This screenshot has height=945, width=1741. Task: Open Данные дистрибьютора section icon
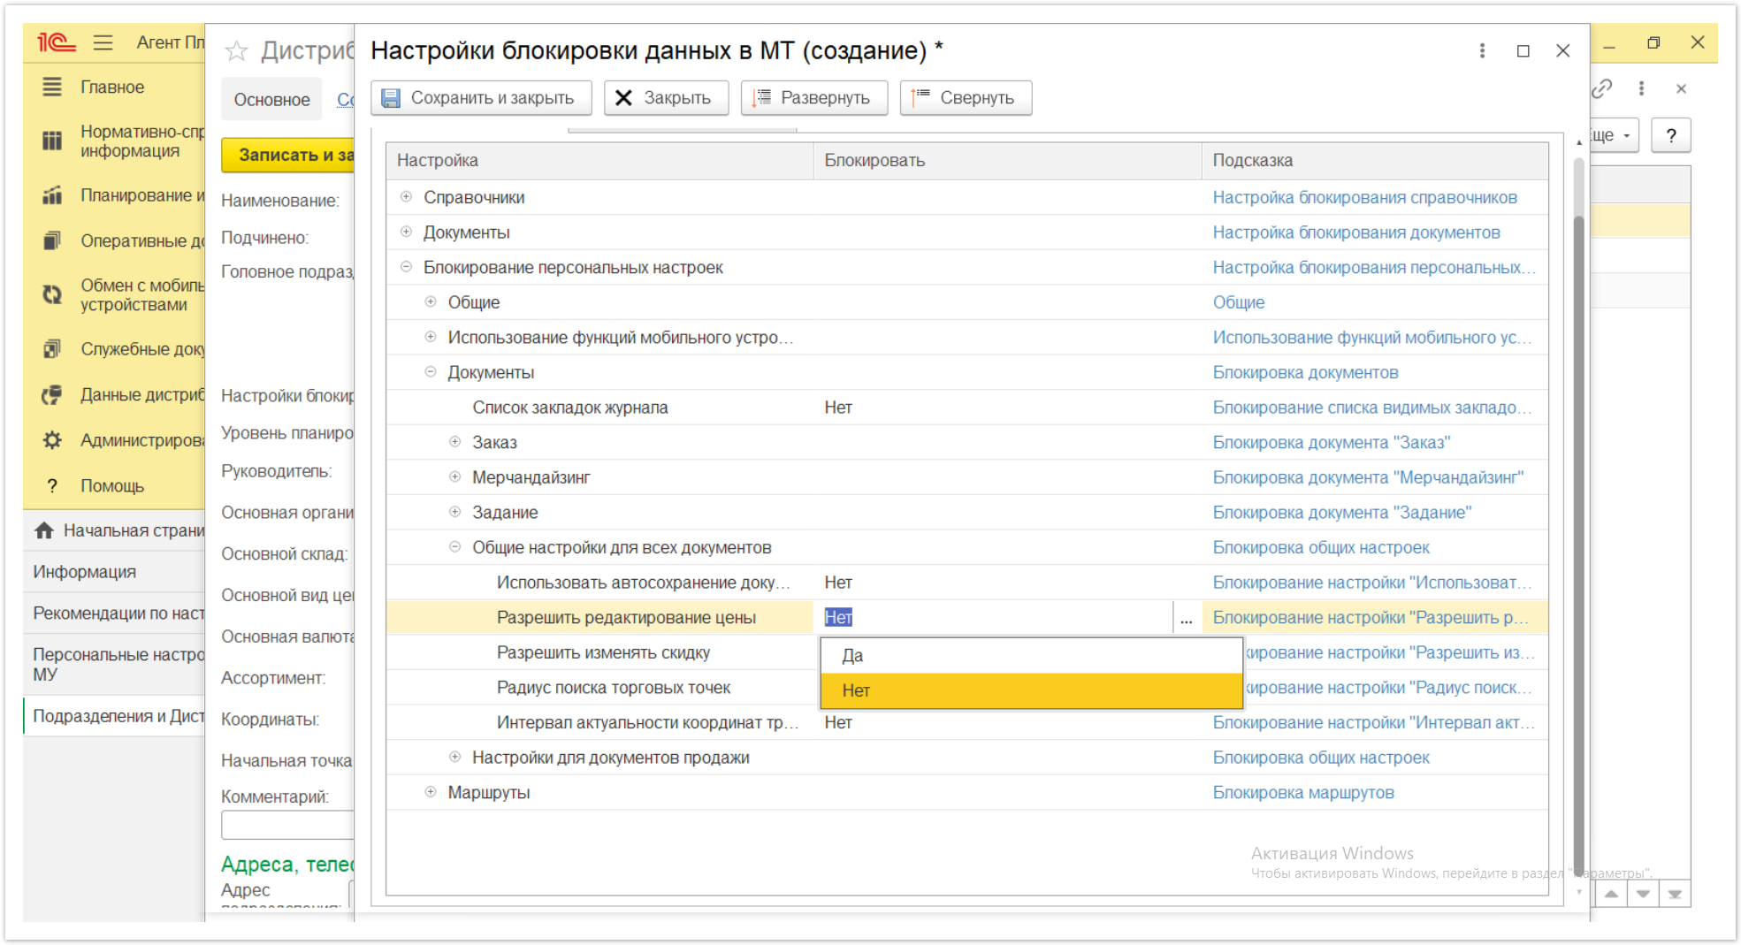tap(52, 394)
